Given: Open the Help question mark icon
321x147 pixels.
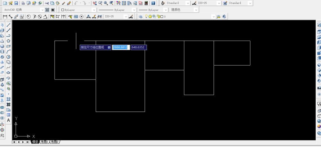Looking at the screenshot, I should coord(153,3).
